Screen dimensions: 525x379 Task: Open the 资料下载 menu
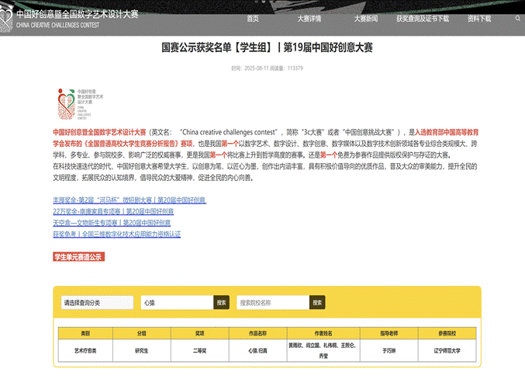479,19
